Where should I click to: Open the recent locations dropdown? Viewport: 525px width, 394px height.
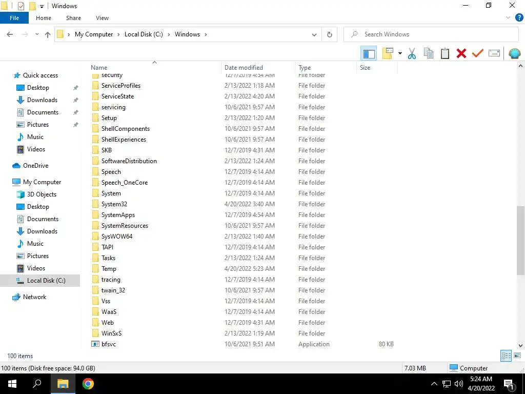[37, 34]
